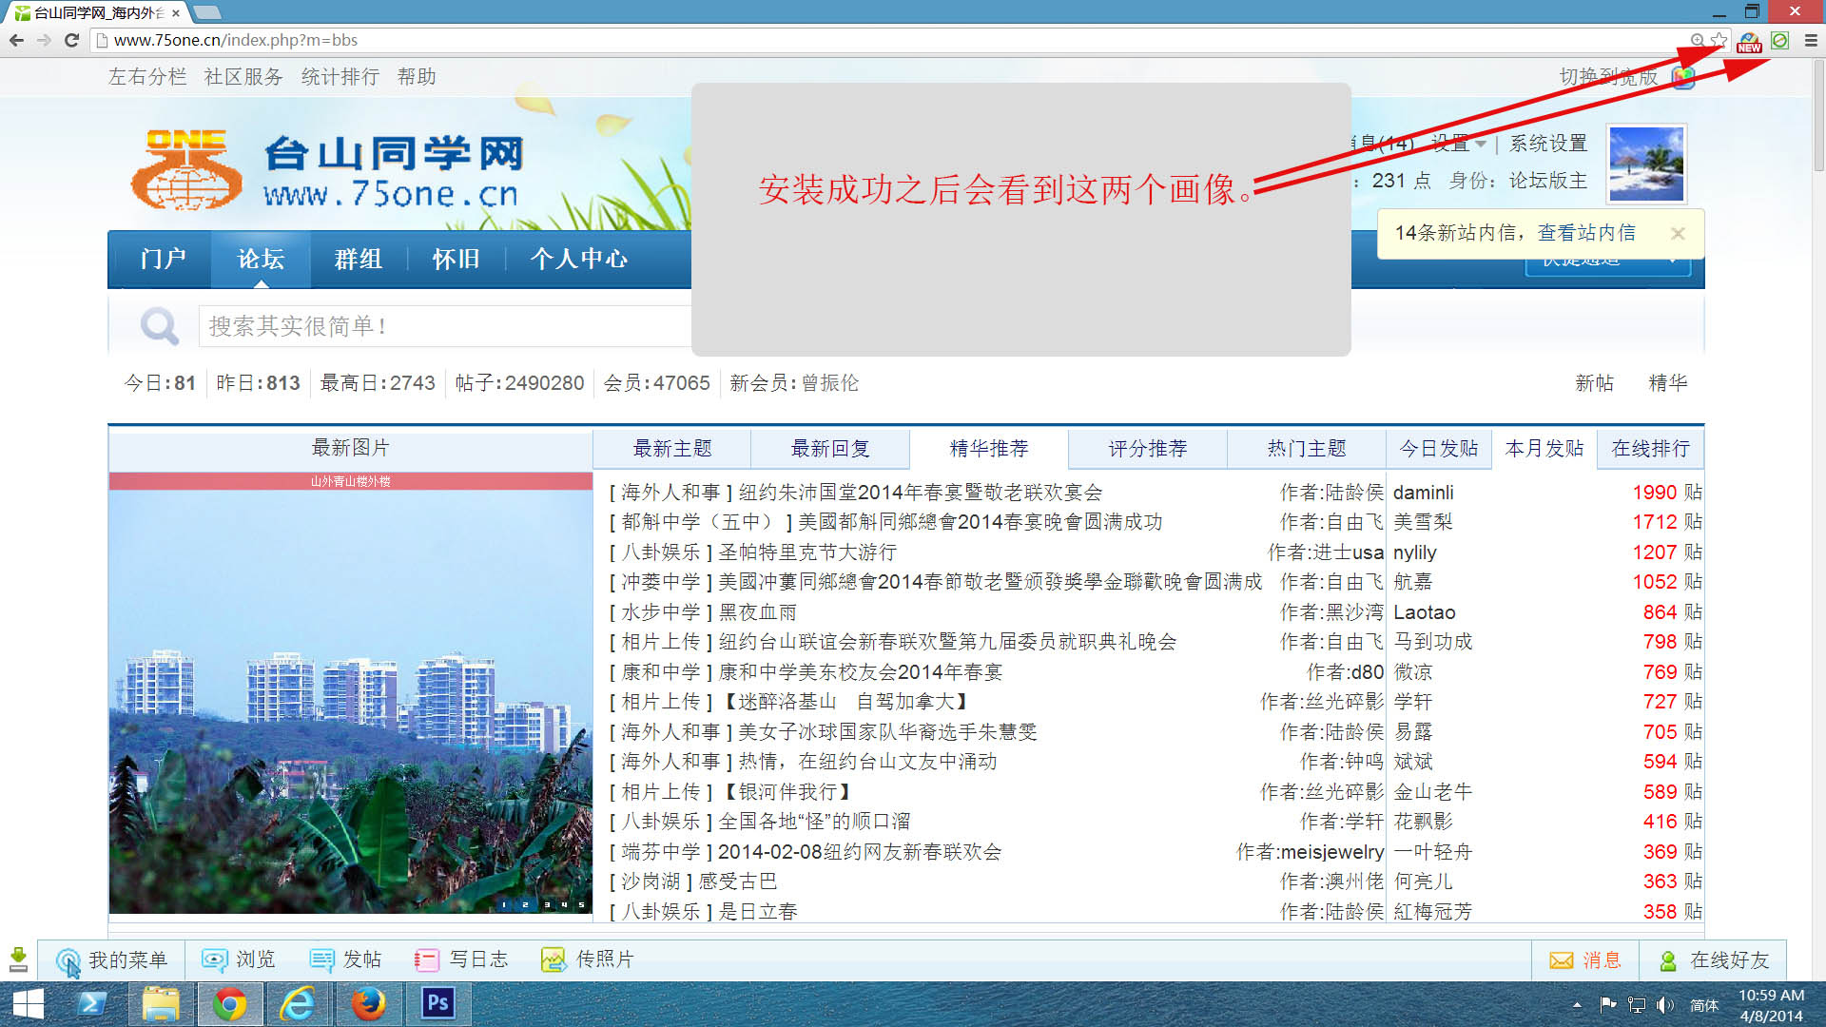This screenshot has height=1027, width=1826.
Task: Switch to the 本月发贴 tab
Action: [1544, 449]
